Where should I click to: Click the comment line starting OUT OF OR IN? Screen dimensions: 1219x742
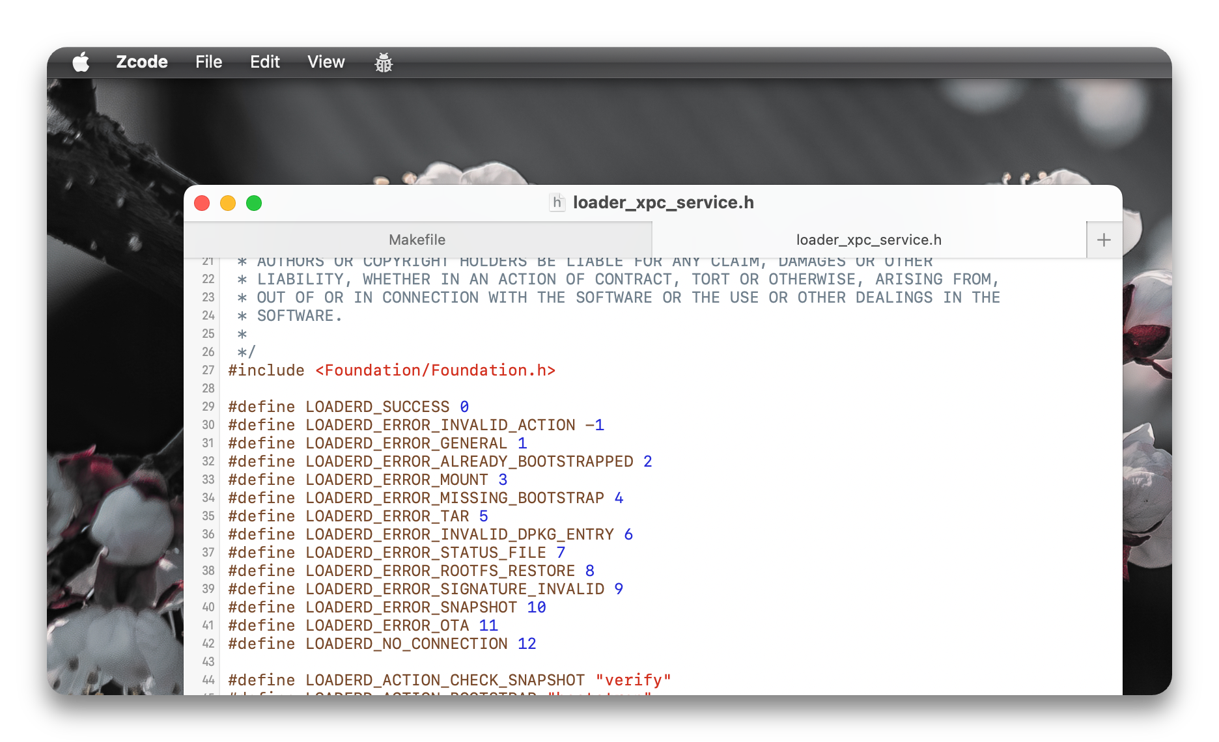pos(619,297)
